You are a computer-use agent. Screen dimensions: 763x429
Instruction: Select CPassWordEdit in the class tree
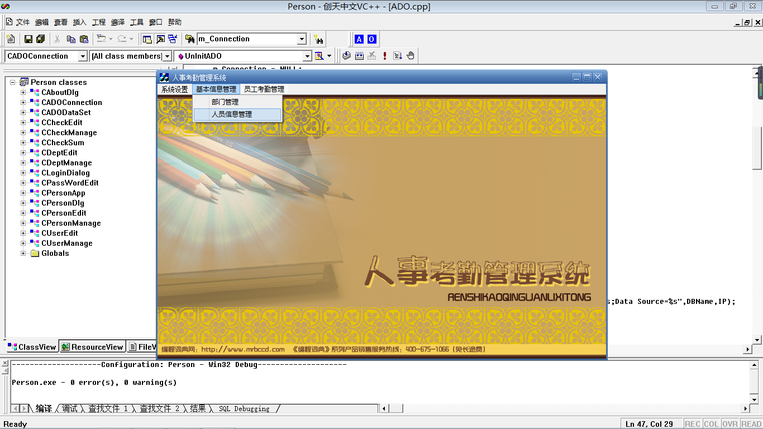(x=70, y=183)
